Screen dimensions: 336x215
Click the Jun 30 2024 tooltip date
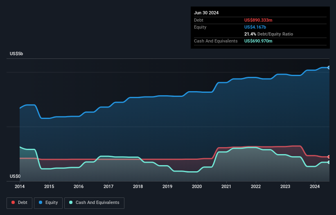[206, 13]
